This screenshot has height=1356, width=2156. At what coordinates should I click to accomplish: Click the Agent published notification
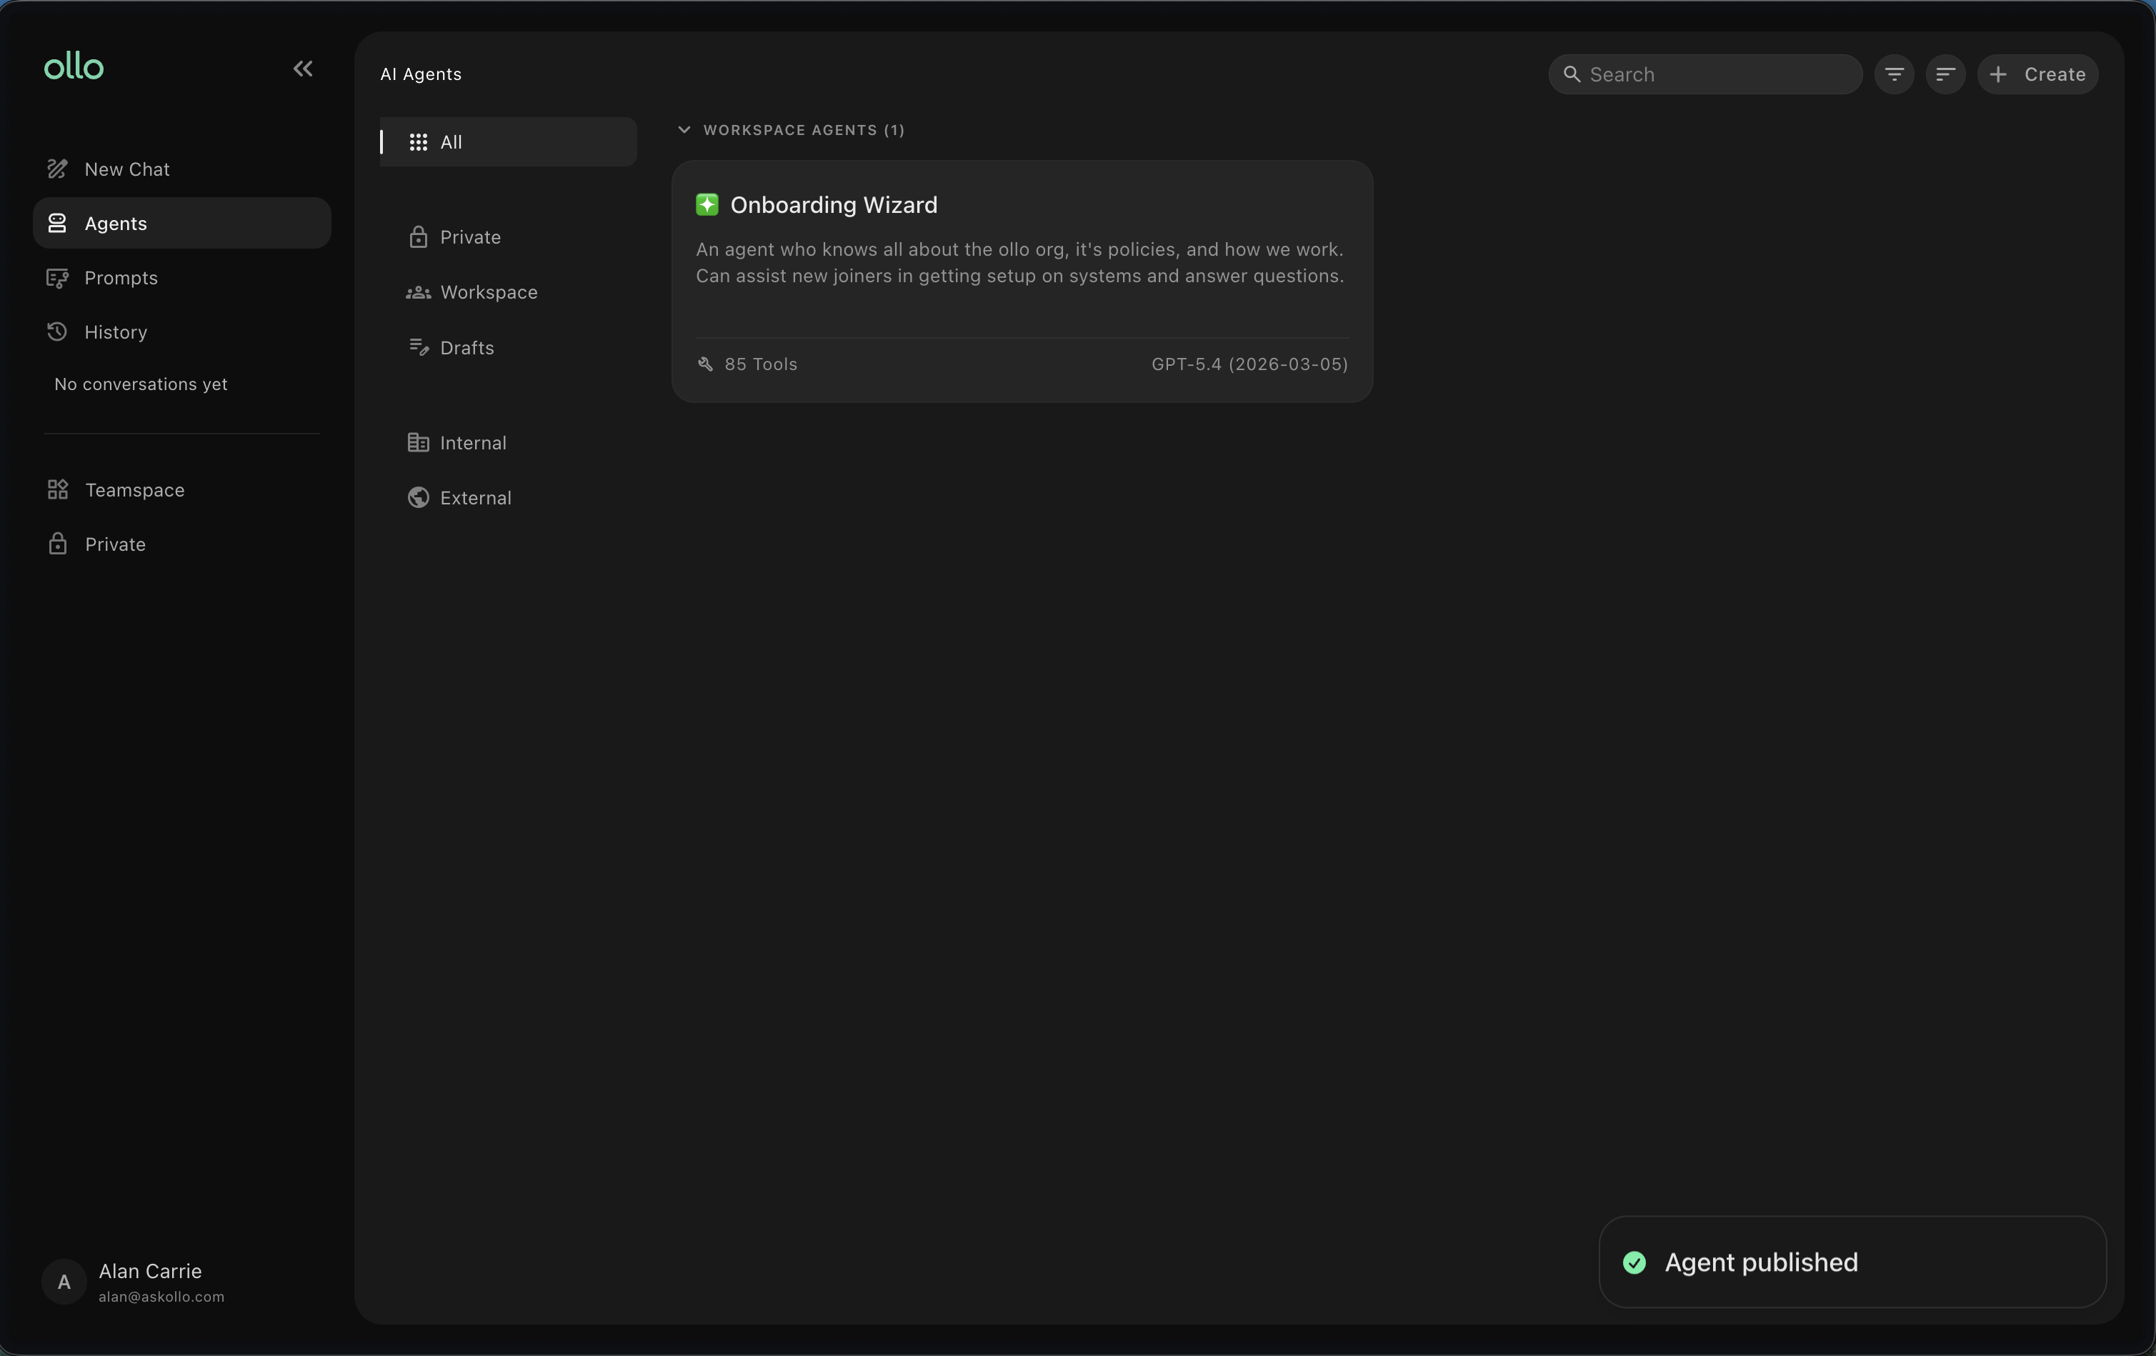tap(1852, 1262)
